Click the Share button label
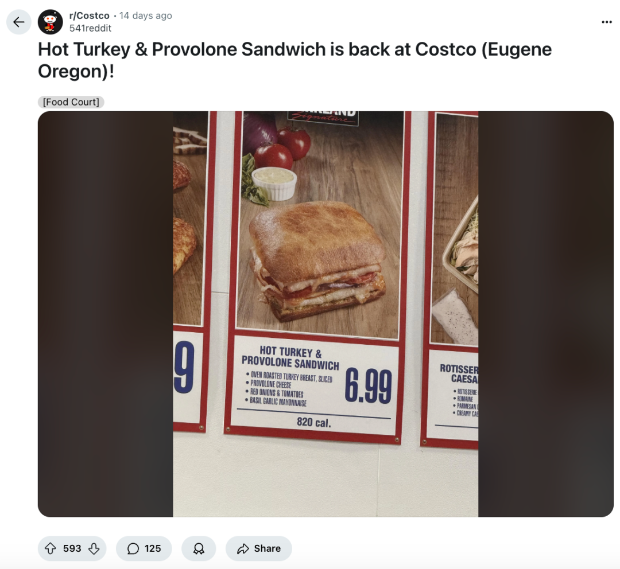620x569 pixels. (x=268, y=548)
